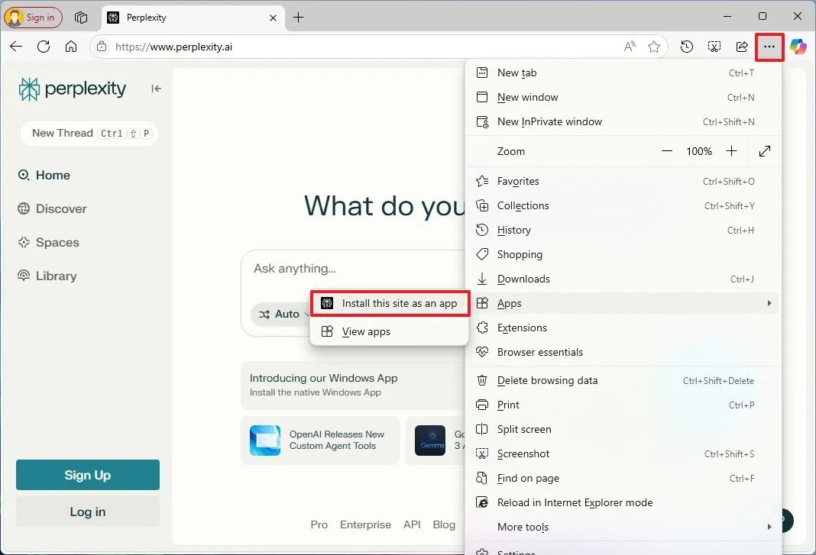
Task: Open Spaces from the Perplexity sidebar
Action: (57, 242)
